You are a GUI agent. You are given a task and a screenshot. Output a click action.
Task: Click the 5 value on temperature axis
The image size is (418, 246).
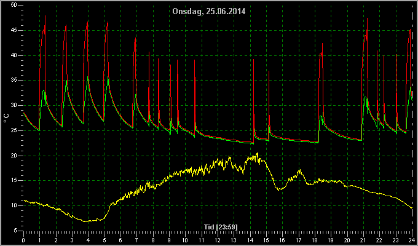pyautogui.click(x=15, y=231)
